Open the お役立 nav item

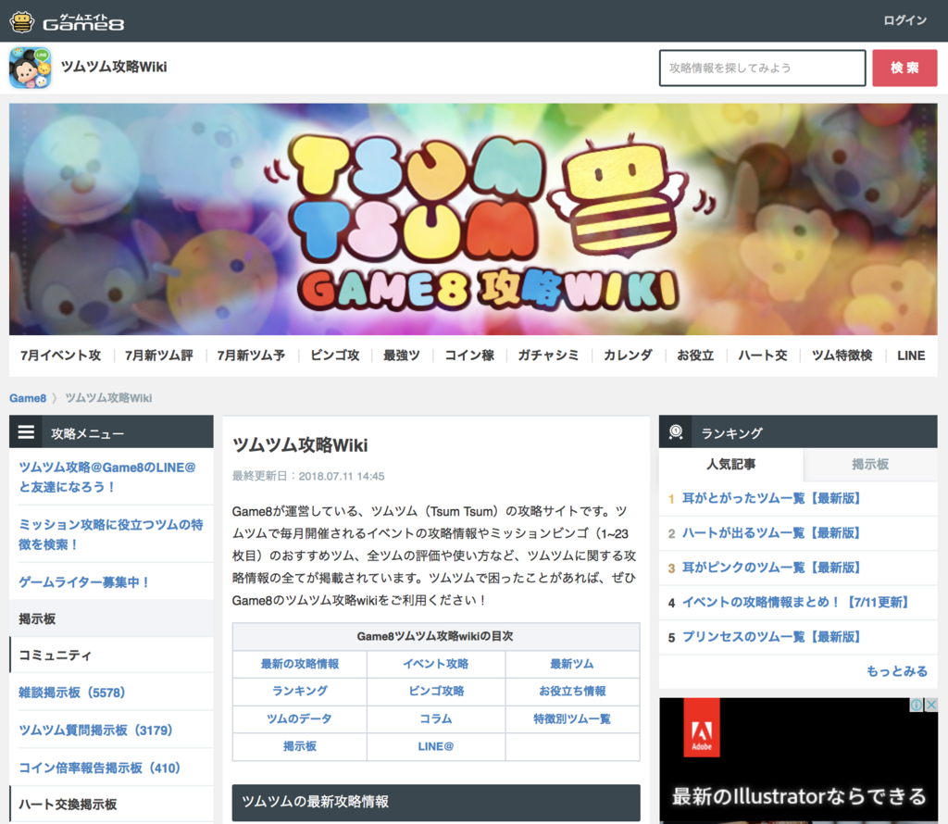695,356
